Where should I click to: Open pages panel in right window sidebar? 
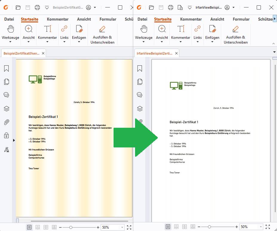(140, 82)
